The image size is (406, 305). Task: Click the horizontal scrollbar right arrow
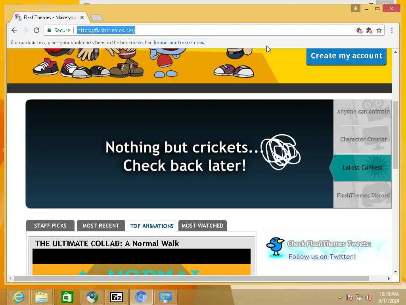(389, 278)
